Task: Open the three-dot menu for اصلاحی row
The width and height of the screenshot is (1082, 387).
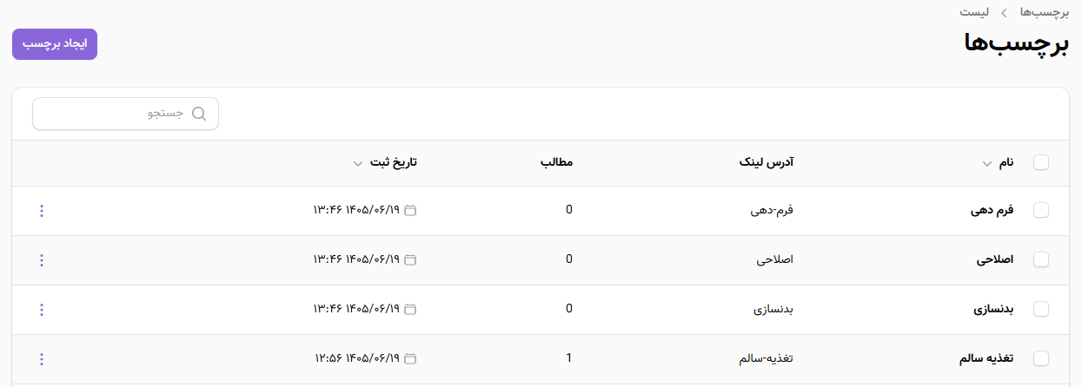Action: pos(42,260)
